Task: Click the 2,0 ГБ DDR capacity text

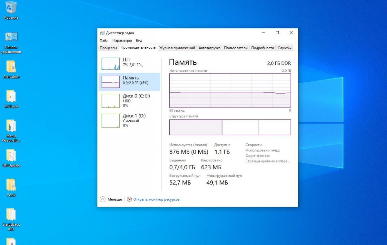Action: coord(279,63)
